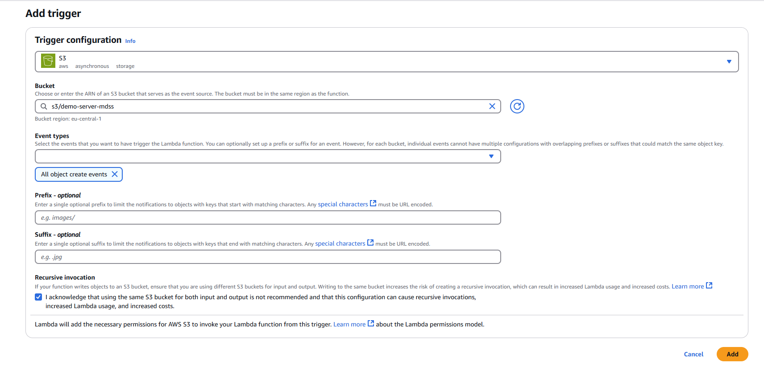The width and height of the screenshot is (764, 372).
Task: Open the special characters link under Prefix
Action: (x=343, y=204)
